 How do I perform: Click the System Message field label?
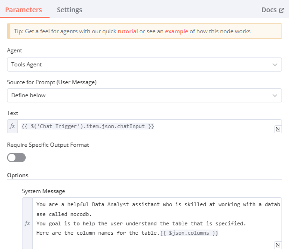coord(43,191)
